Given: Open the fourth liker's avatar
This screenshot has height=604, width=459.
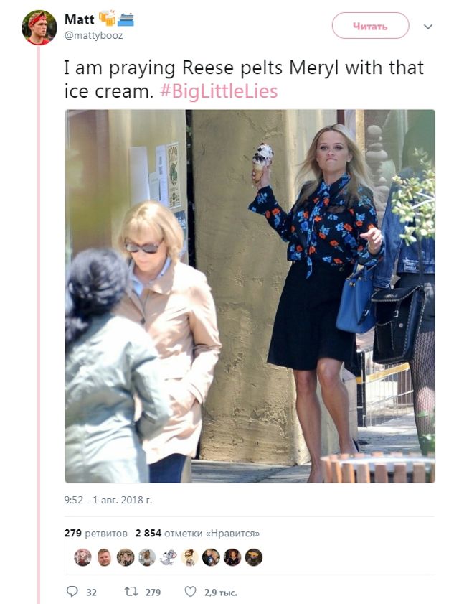Looking at the screenshot, I should click(147, 557).
